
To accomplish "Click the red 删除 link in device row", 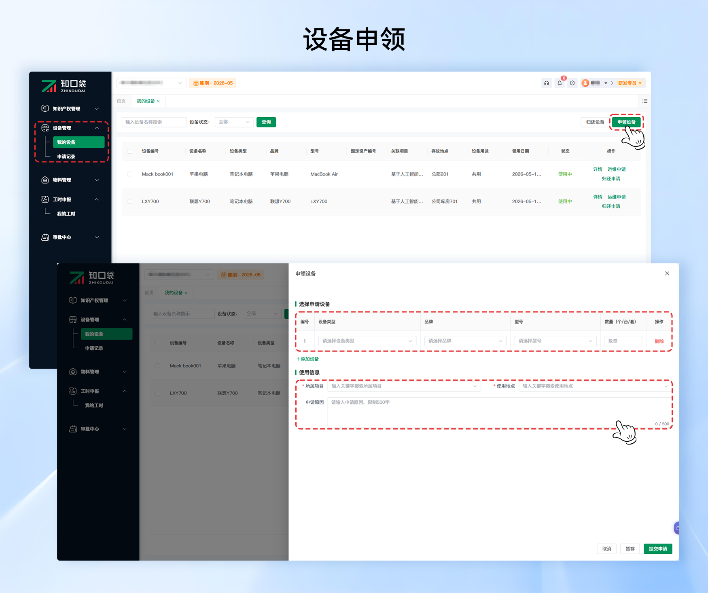I will [x=659, y=341].
